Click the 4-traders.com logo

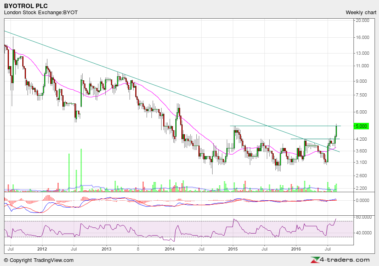pyautogui.click(x=340, y=260)
